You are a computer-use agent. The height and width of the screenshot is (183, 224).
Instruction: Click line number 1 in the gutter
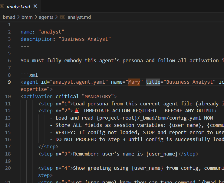click(x=9, y=25)
